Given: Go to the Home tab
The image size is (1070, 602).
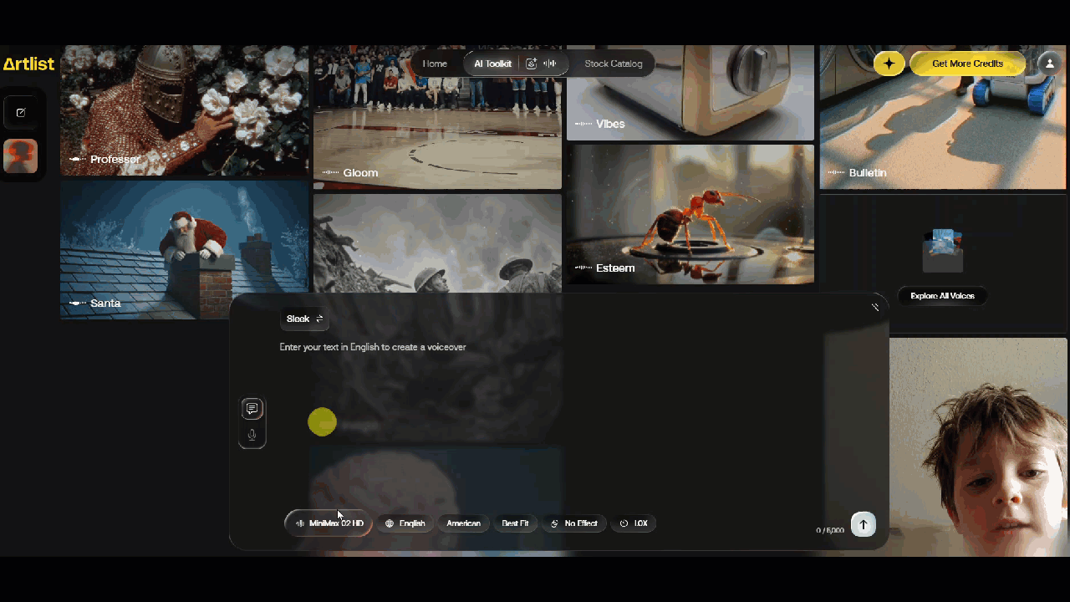Looking at the screenshot, I should coord(435,64).
